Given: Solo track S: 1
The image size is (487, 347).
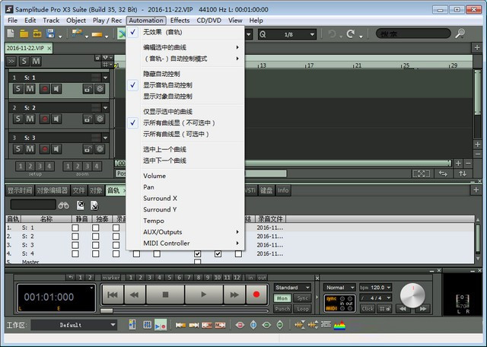Looking at the screenshot, I should pos(18,89).
